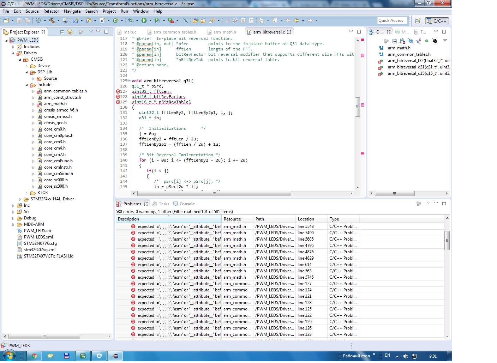Toggle hide static members in Outline
Screen dimensions: 497x363
click(418, 41)
